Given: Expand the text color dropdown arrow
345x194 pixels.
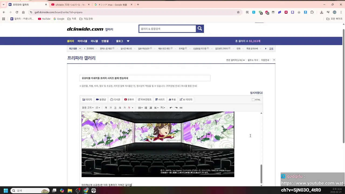Looking at the screenshot, I should pos(132,108).
